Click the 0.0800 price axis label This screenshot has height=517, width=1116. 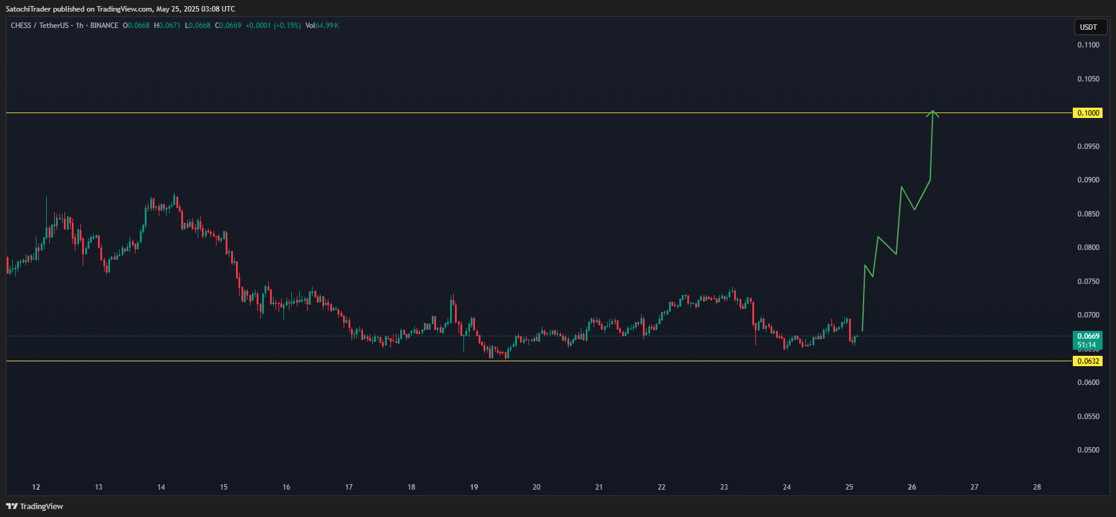[x=1088, y=248]
